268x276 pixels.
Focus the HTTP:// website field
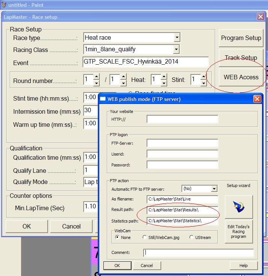pyautogui.click(x=183, y=119)
